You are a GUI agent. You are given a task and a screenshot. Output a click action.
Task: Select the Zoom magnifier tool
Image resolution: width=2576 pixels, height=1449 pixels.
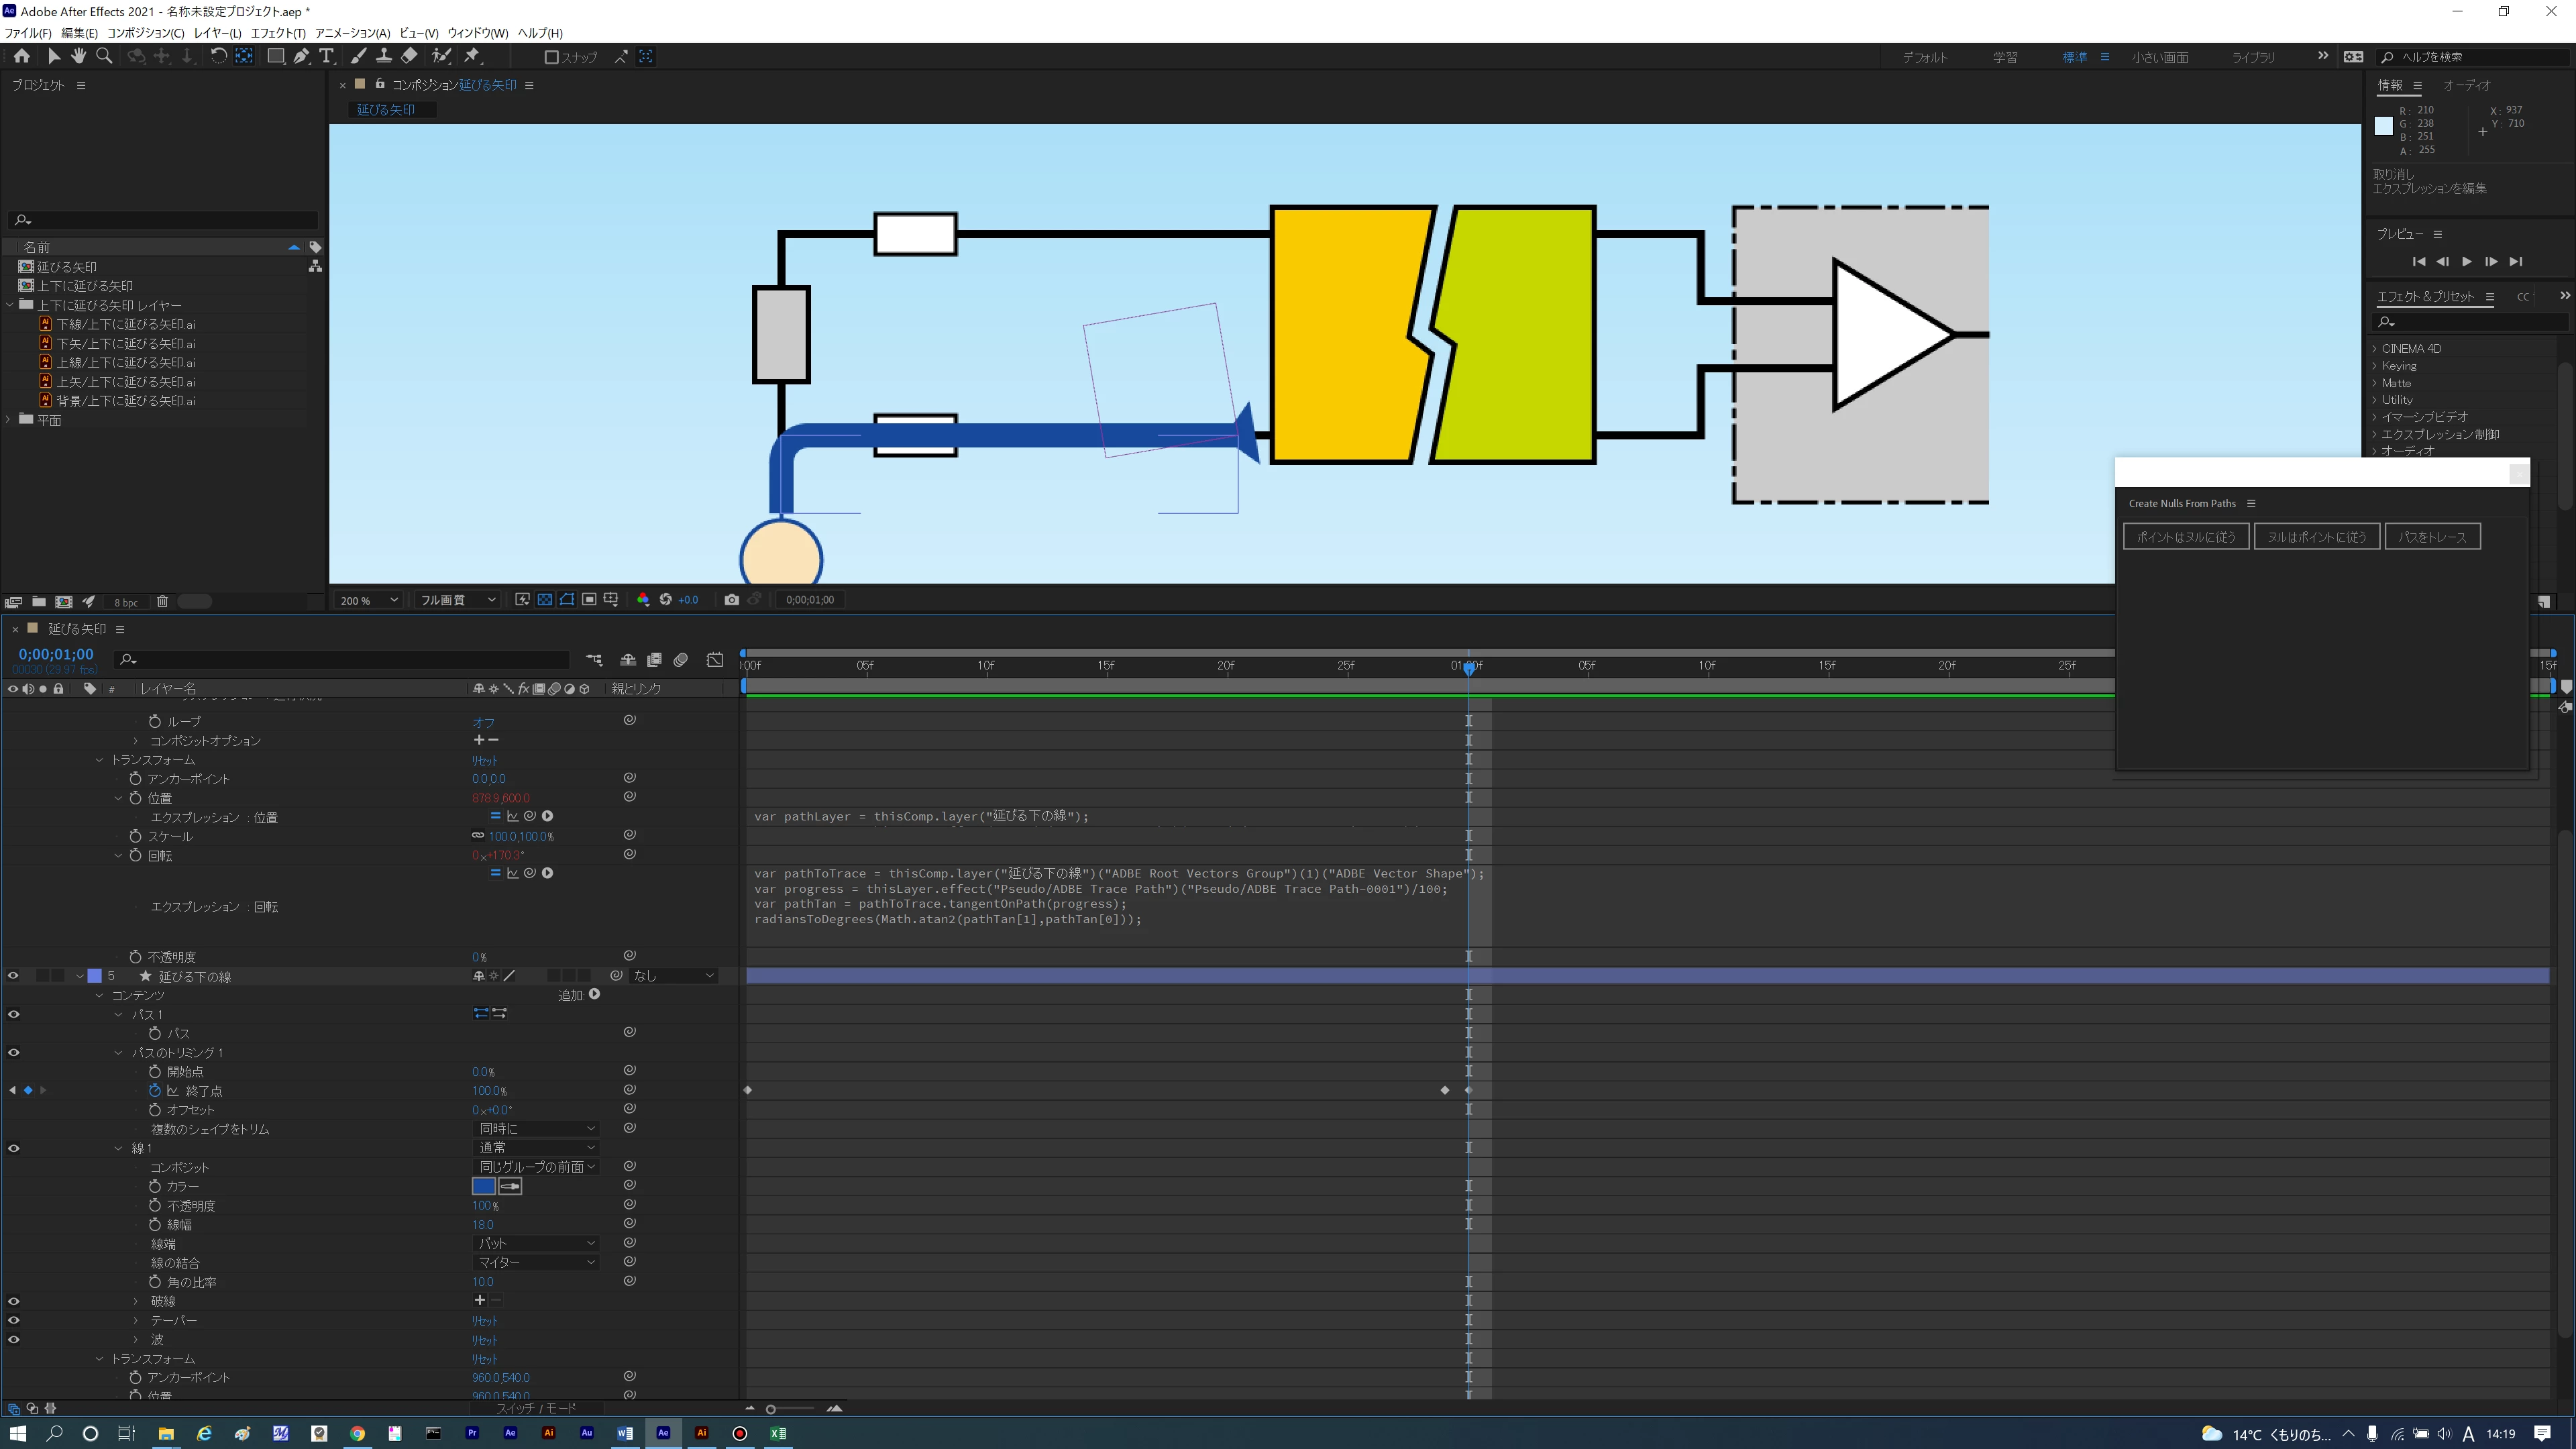coord(104,57)
